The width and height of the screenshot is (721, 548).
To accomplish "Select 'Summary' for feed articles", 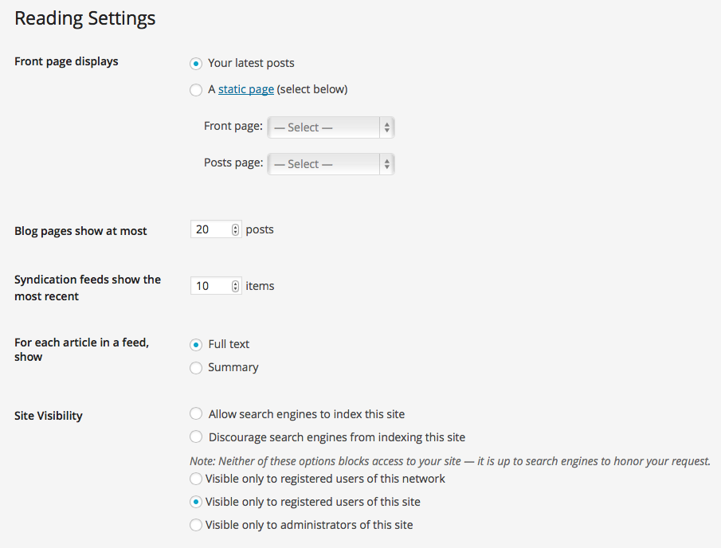I will click(x=196, y=368).
